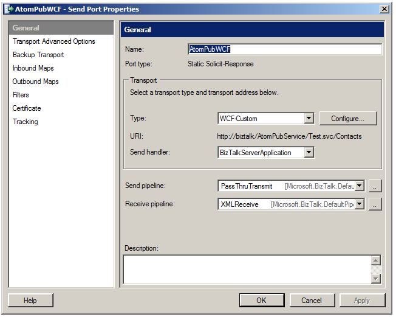
Task: Open the Filters page
Action: point(21,95)
